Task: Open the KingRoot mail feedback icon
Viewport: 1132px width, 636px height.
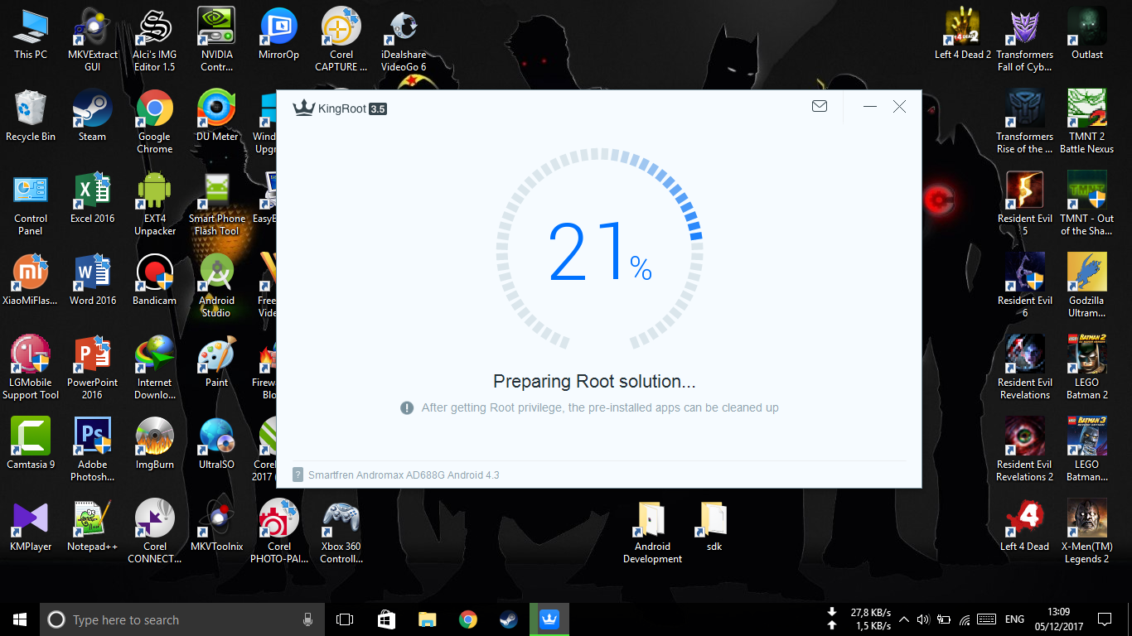Action: (820, 107)
